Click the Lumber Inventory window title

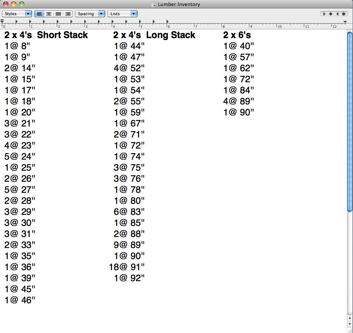click(179, 4)
